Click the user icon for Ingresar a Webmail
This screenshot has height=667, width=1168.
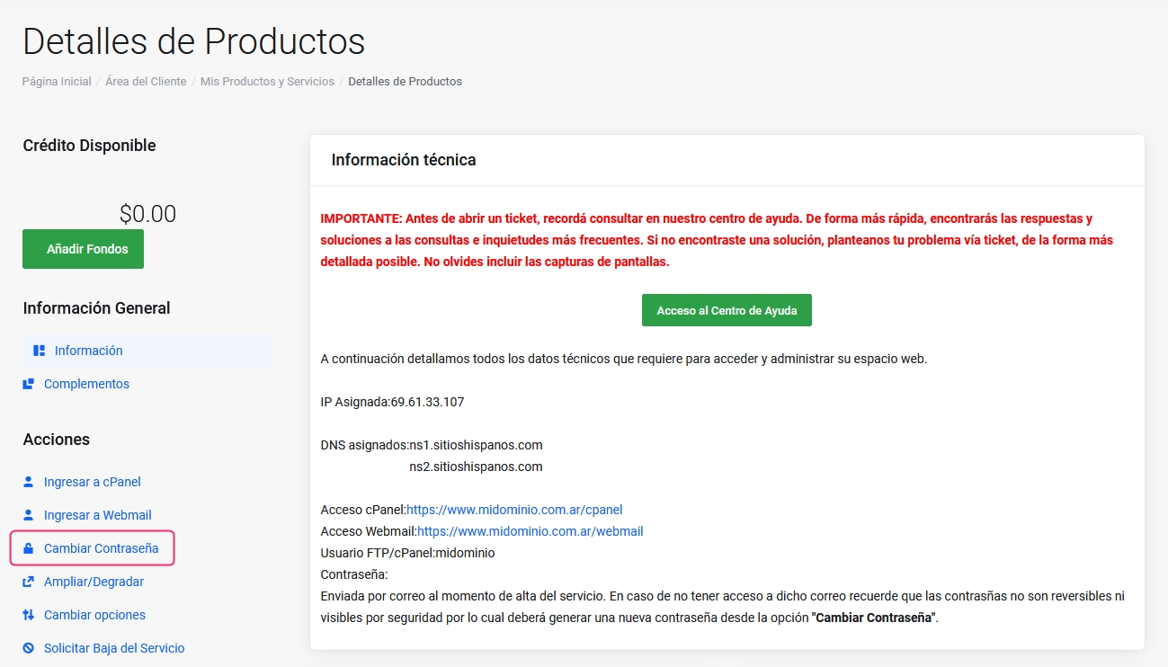point(28,515)
